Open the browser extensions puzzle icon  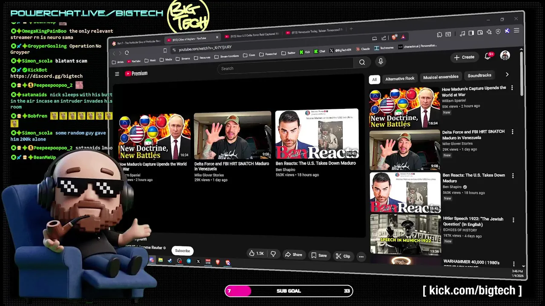[x=439, y=35]
